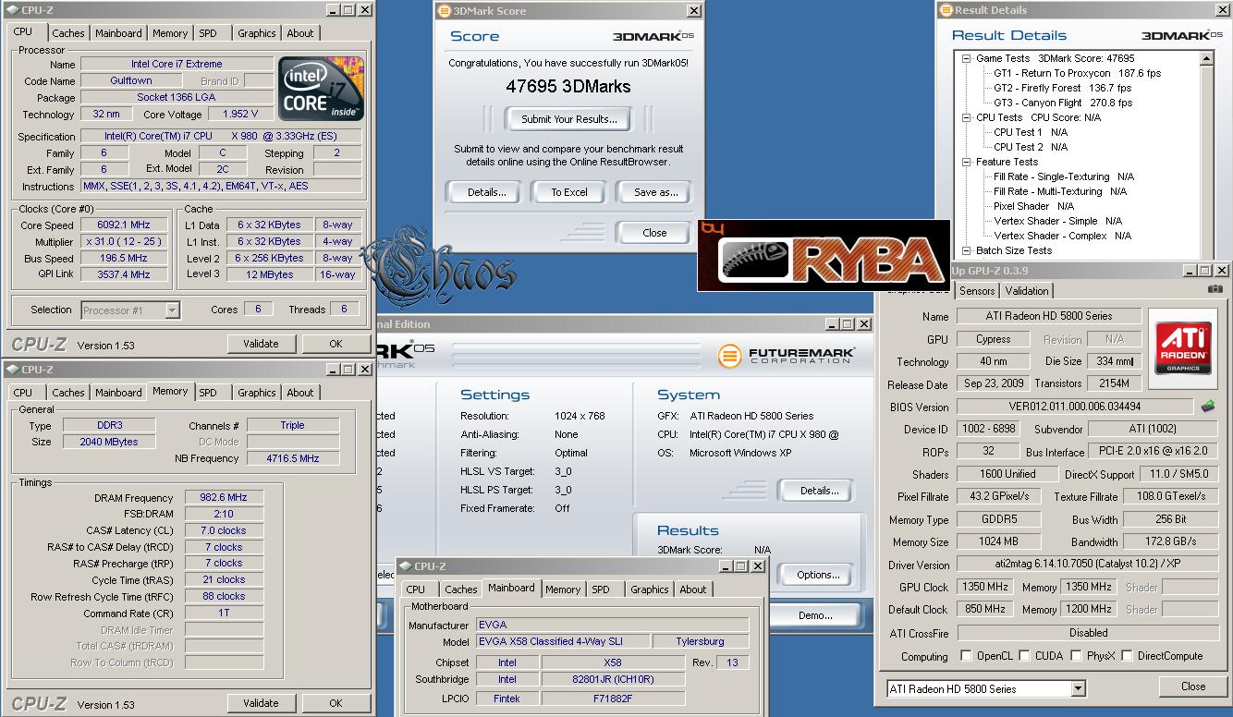Minimize the GPU-Z window

[1191, 271]
